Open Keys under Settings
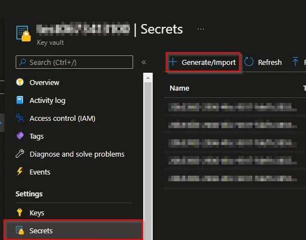306x240 pixels. [x=37, y=213]
